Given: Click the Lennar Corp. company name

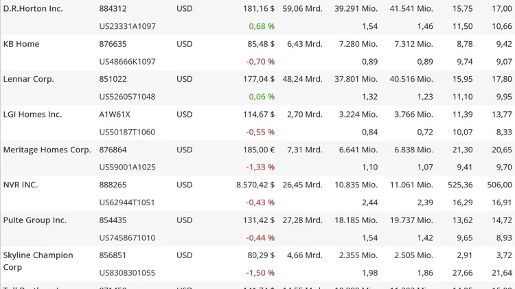Looking at the screenshot, I should point(29,79).
